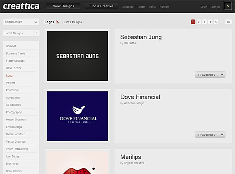Viewport: 235px width, 174px height.
Task: Click the Subscribe link in header
Action: coord(128,7)
